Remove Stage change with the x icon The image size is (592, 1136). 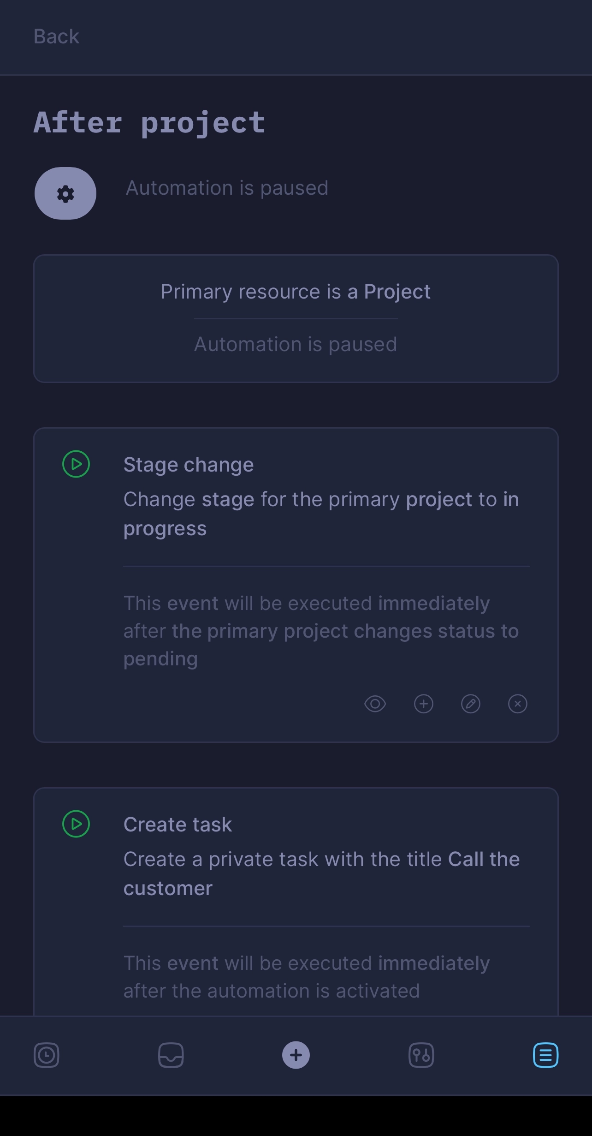coord(517,704)
